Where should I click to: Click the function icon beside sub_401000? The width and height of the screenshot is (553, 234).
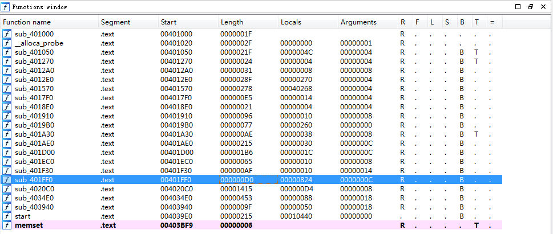click(7, 34)
